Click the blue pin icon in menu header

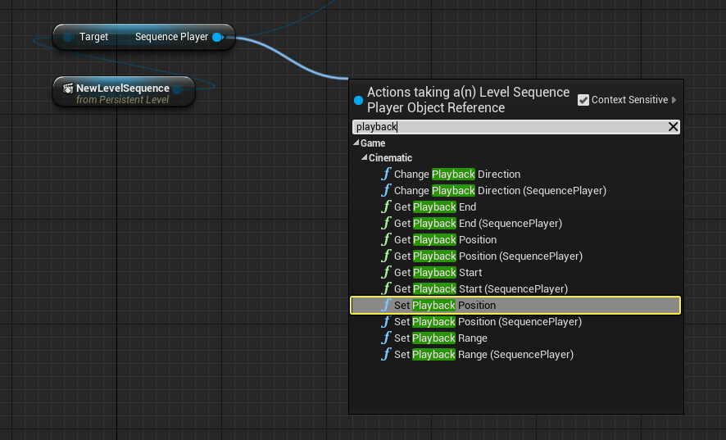(x=358, y=100)
